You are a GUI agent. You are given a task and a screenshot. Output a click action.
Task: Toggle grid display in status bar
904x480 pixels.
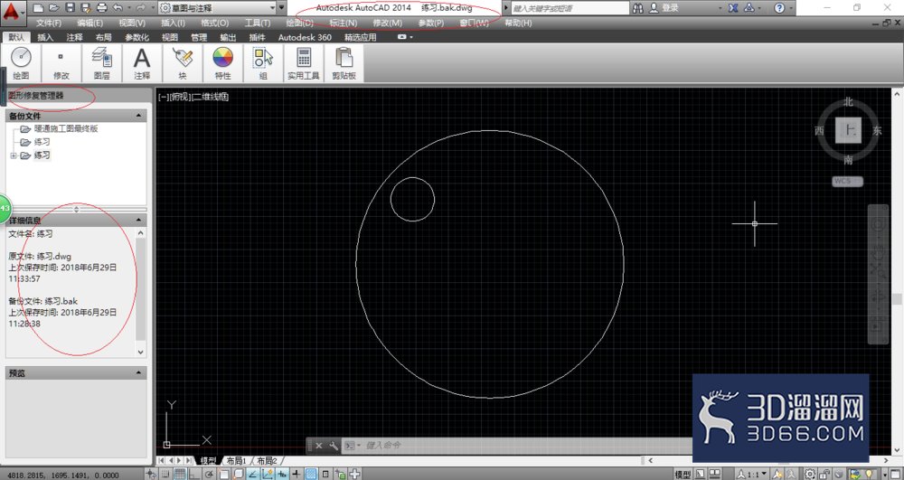tap(180, 474)
